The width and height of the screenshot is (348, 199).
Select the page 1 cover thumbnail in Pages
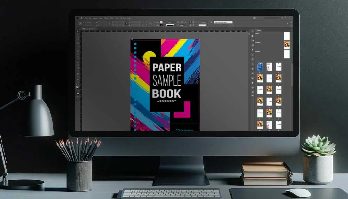tap(260, 67)
